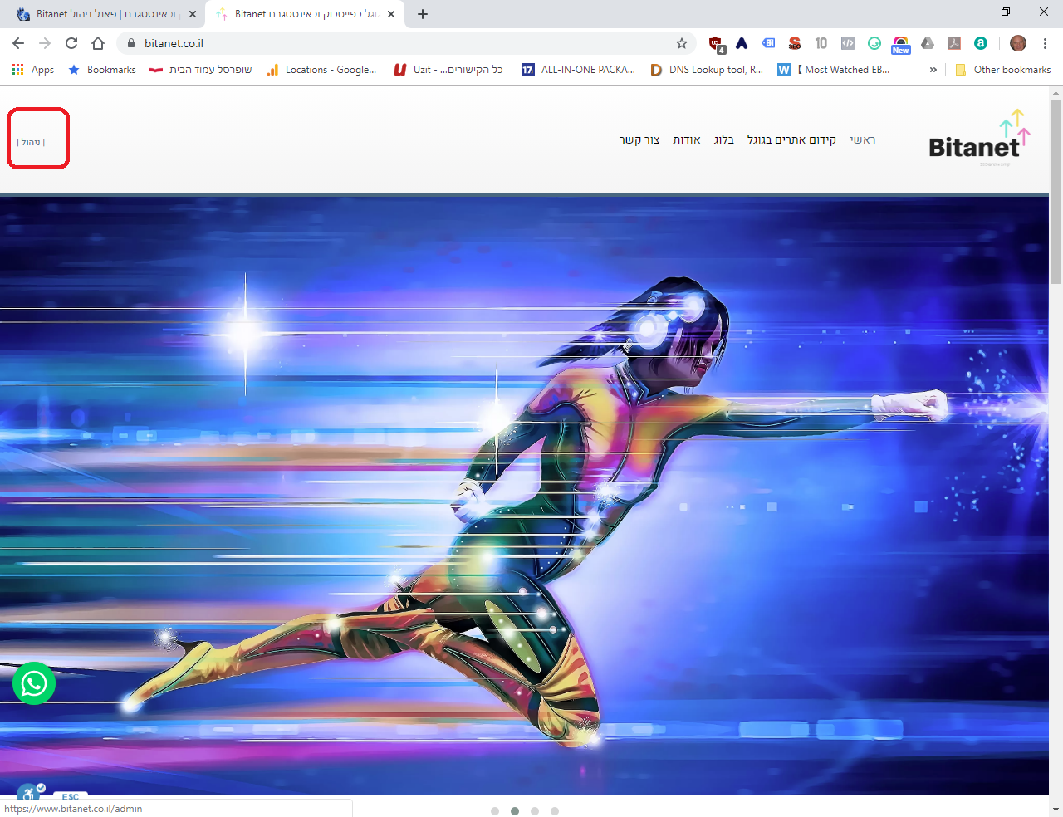The image size is (1063, 817).
Task: Open the צור קשר contact link
Action: tap(639, 139)
